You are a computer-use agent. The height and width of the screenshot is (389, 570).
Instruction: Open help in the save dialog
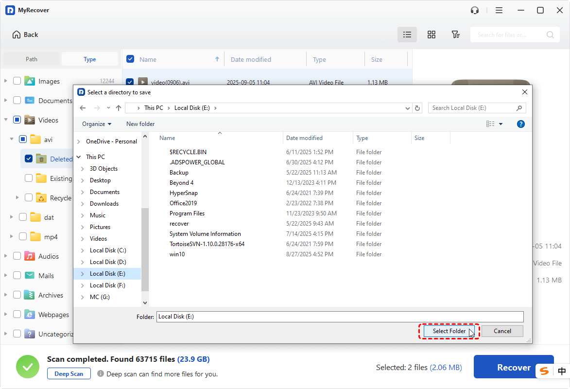(x=520, y=124)
